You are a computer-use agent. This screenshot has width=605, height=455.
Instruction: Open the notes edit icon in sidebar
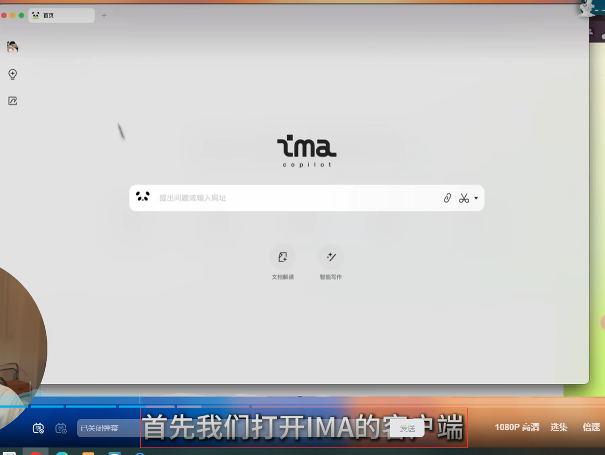[13, 101]
